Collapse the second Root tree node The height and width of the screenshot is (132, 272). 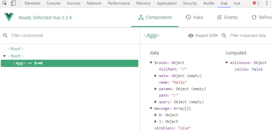[4, 56]
